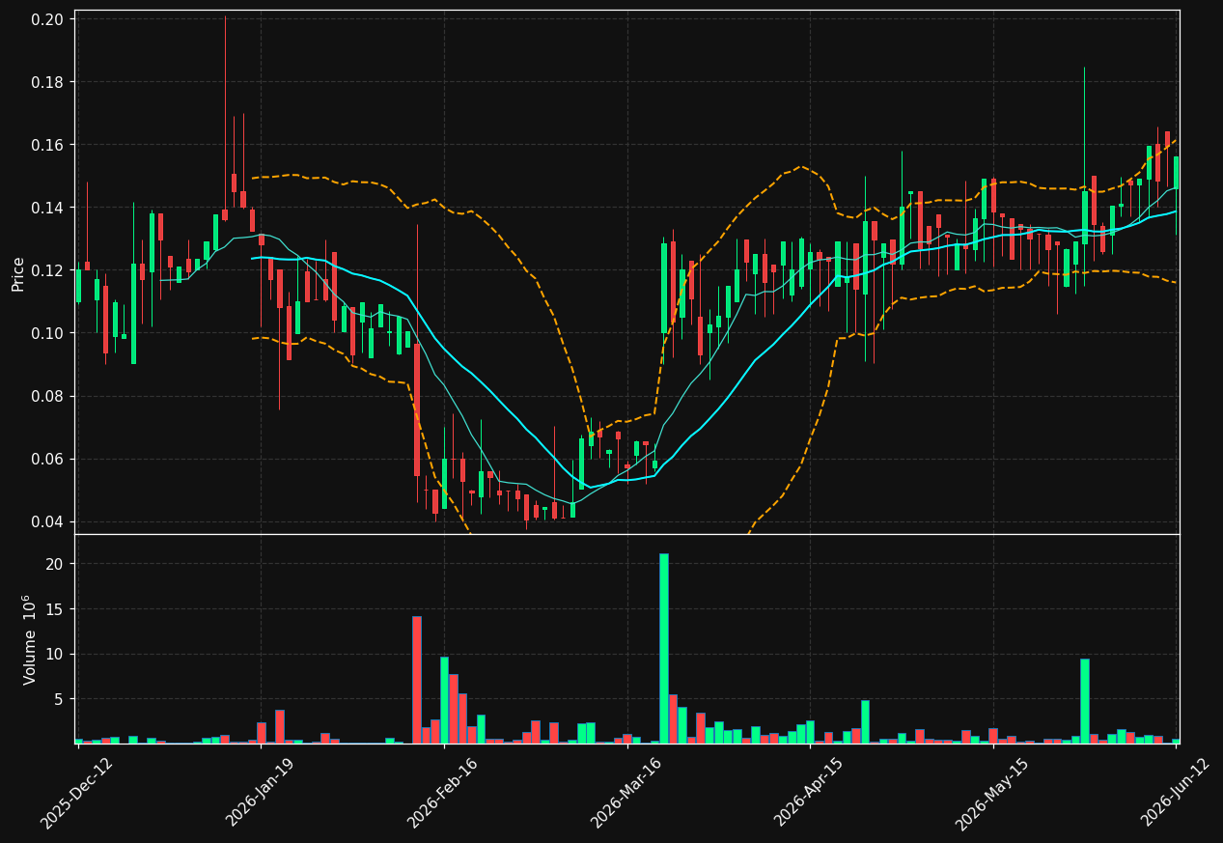Click the 2026-Mar-16 date label

click(625, 792)
